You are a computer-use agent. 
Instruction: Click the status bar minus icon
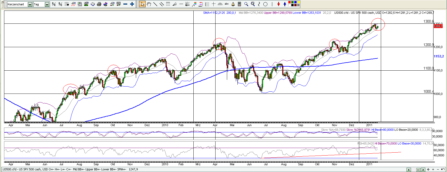(x=438, y=170)
